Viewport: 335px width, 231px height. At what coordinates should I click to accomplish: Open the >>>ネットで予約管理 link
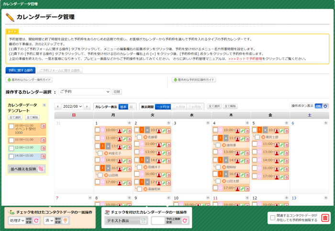click(x=245, y=59)
